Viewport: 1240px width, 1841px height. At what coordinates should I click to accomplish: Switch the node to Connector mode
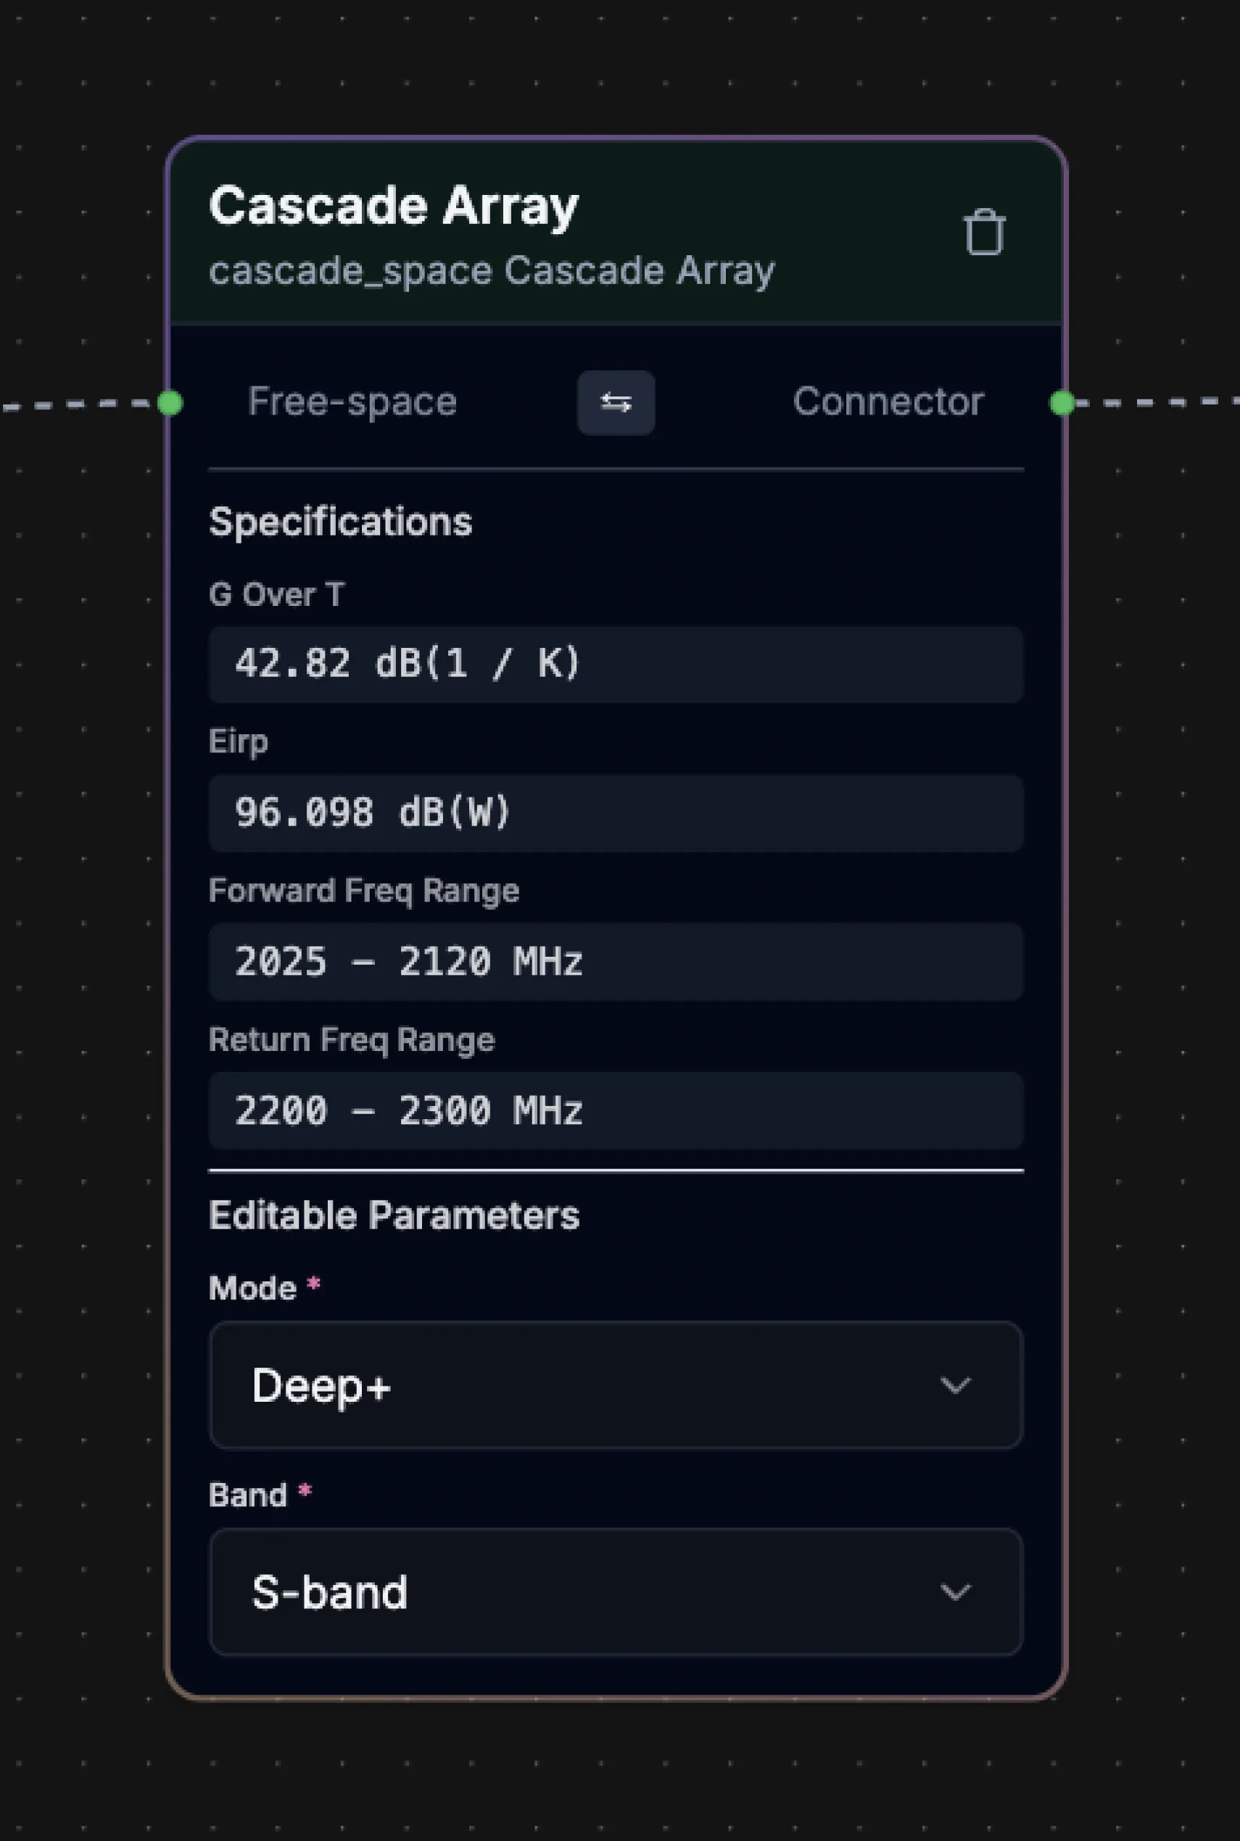[888, 403]
